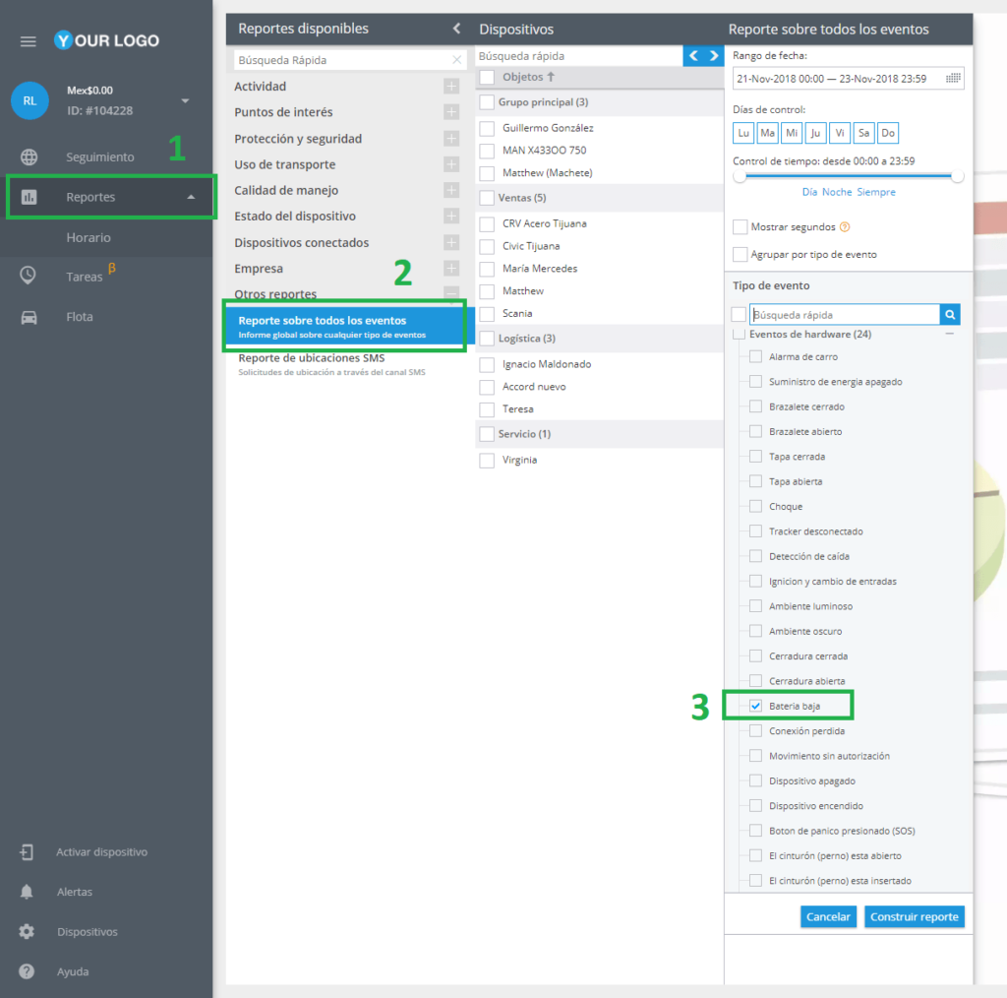Click the Dispositivos Búsqueda rápida field
This screenshot has height=998, width=1007.
(579, 56)
